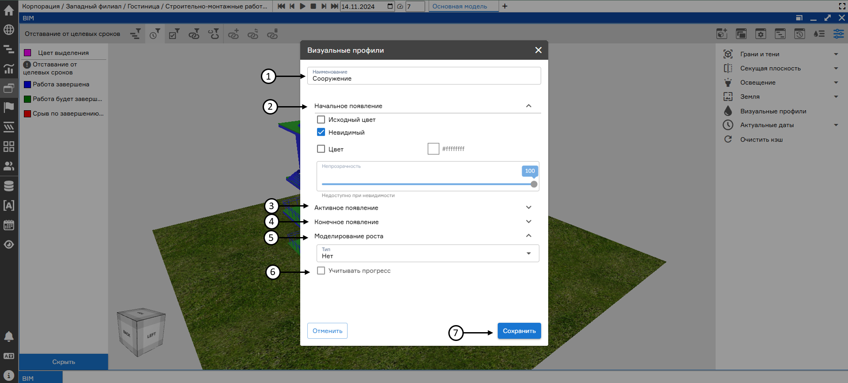Click the eye icon in left sidebar
This screenshot has height=383, width=848.
(9, 245)
